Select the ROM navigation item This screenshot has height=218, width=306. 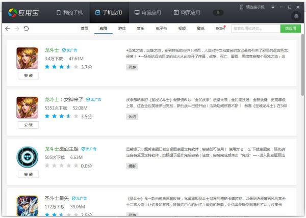pos(220,29)
